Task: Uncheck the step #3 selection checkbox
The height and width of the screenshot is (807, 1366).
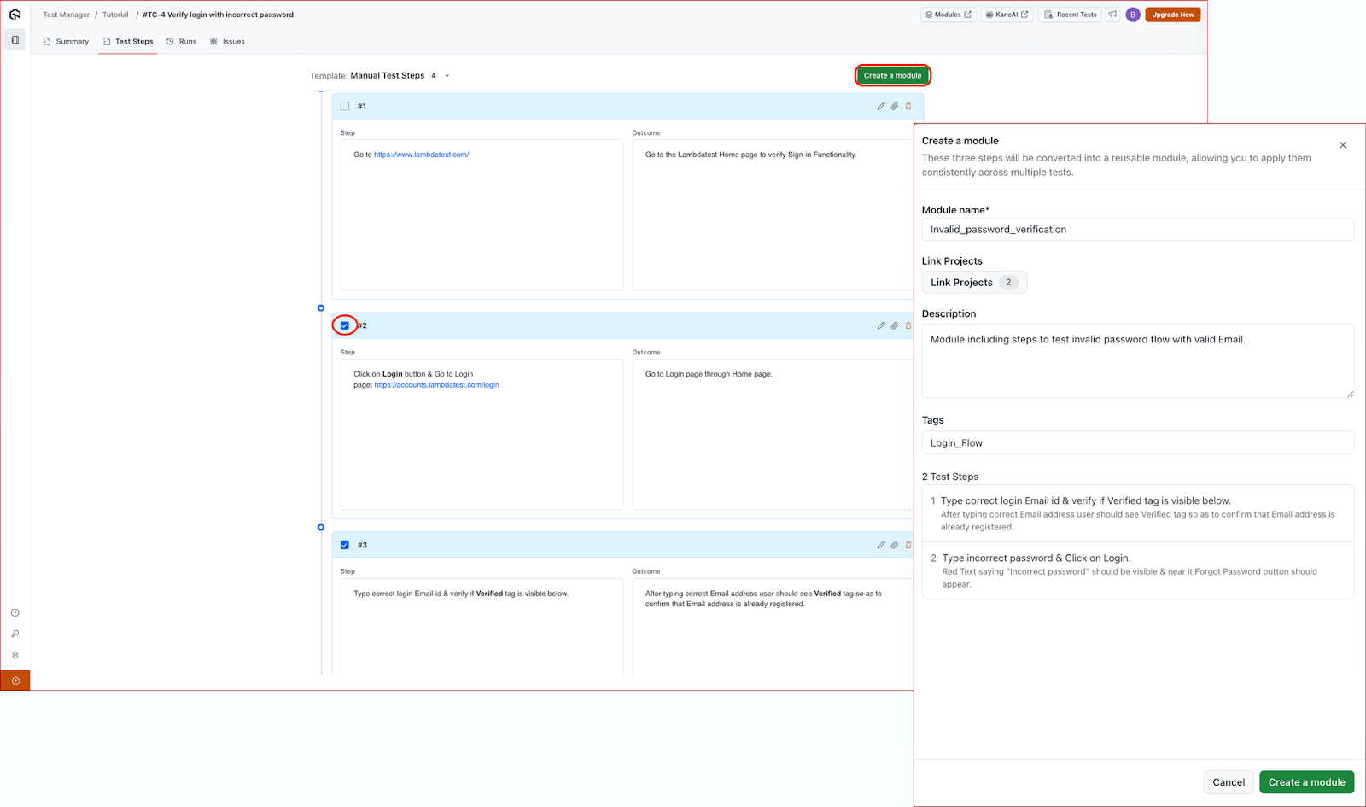Action: tap(344, 545)
